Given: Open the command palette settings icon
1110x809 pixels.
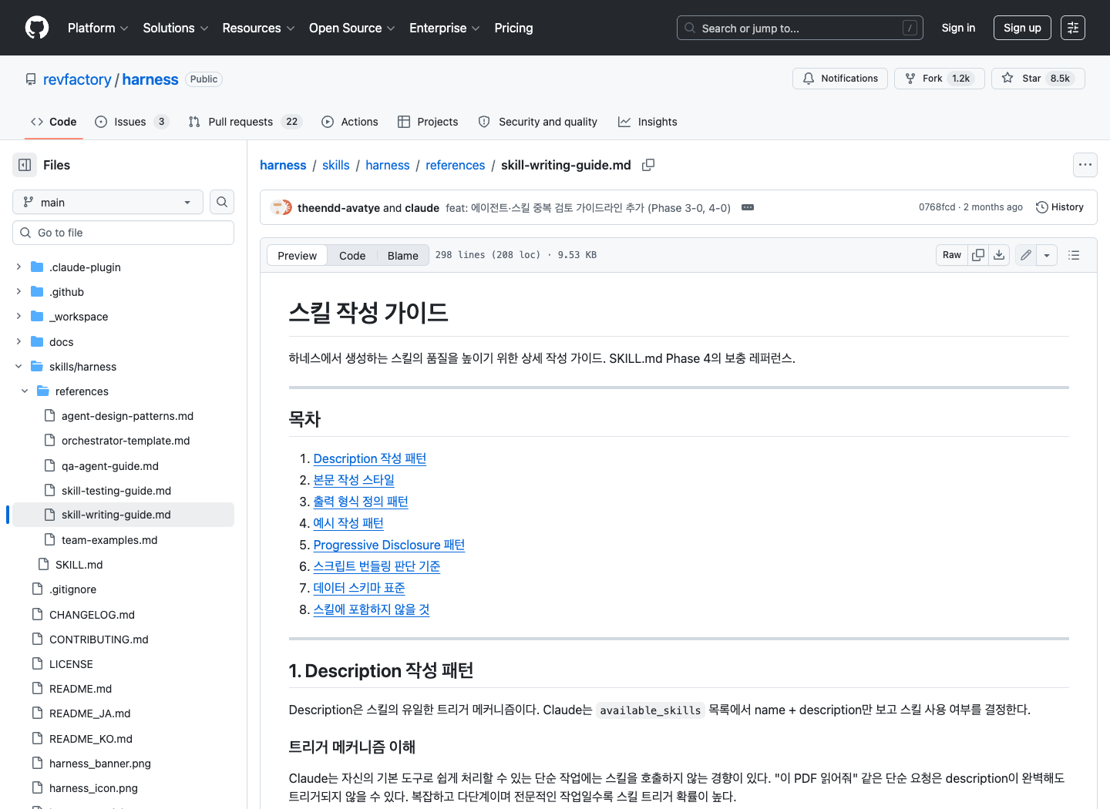Looking at the screenshot, I should pyautogui.click(x=1073, y=28).
